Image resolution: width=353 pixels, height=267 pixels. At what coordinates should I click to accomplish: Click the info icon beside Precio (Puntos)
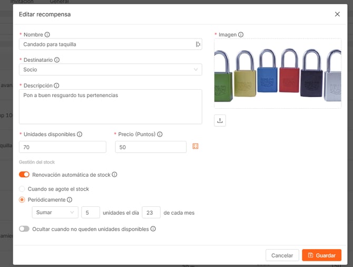click(x=160, y=135)
